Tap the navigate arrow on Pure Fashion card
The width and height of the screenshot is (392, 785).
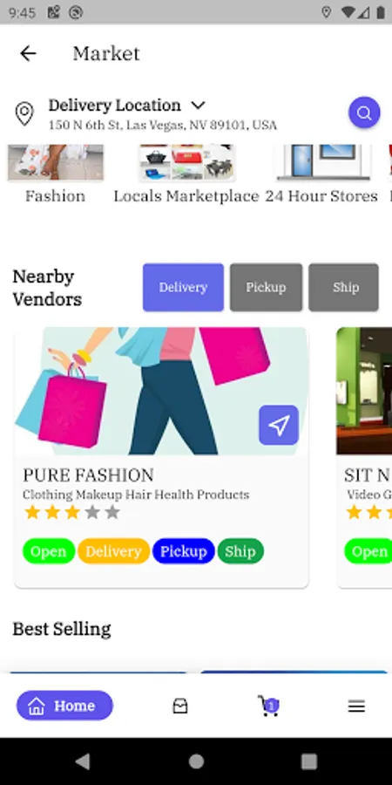pos(279,425)
